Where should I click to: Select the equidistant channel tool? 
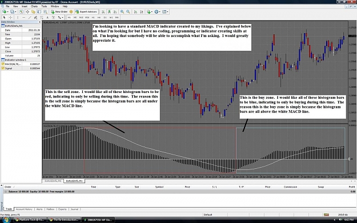[x=35, y=17]
